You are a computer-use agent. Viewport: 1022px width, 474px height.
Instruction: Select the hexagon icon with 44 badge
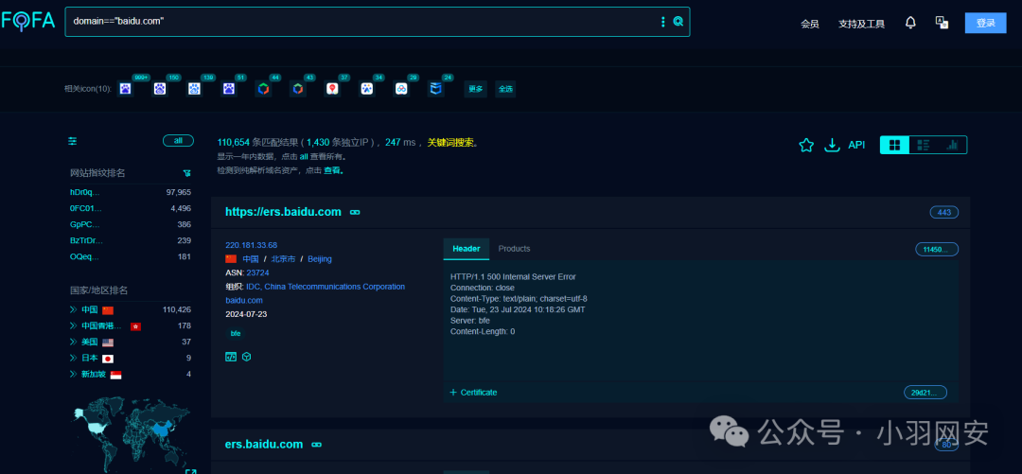(263, 89)
